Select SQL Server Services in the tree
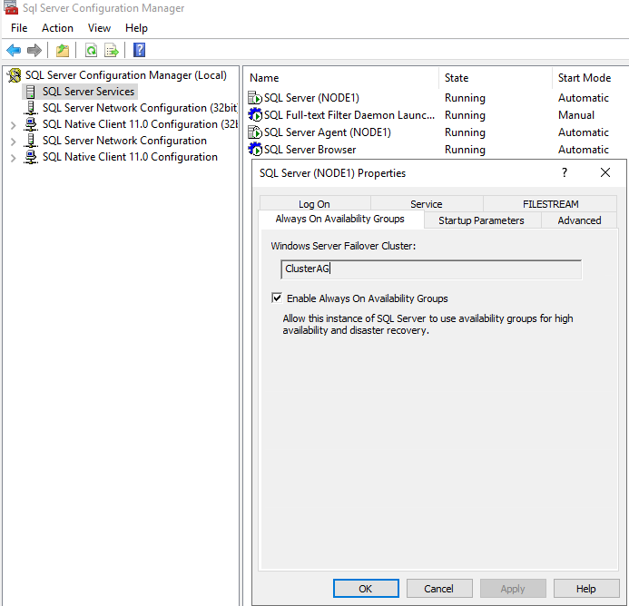 pyautogui.click(x=88, y=92)
